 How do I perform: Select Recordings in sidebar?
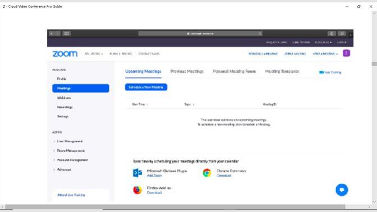click(65, 107)
